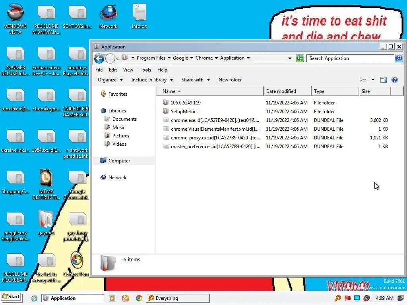
Task: Click the red flag tray icon
Action: pyautogui.click(x=347, y=298)
